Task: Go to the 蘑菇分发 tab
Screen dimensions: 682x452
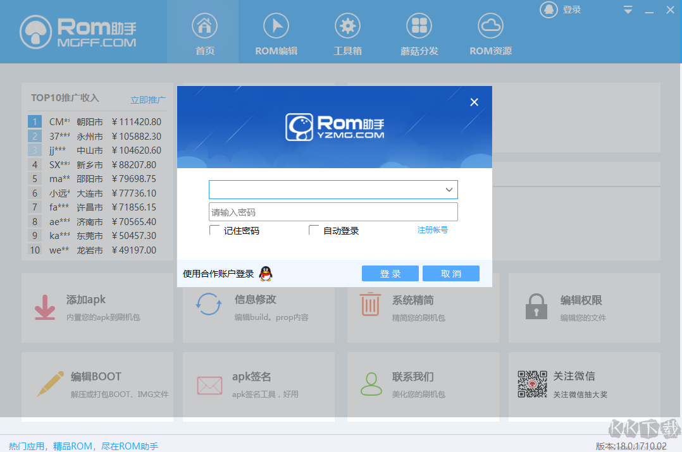Action: (419, 34)
